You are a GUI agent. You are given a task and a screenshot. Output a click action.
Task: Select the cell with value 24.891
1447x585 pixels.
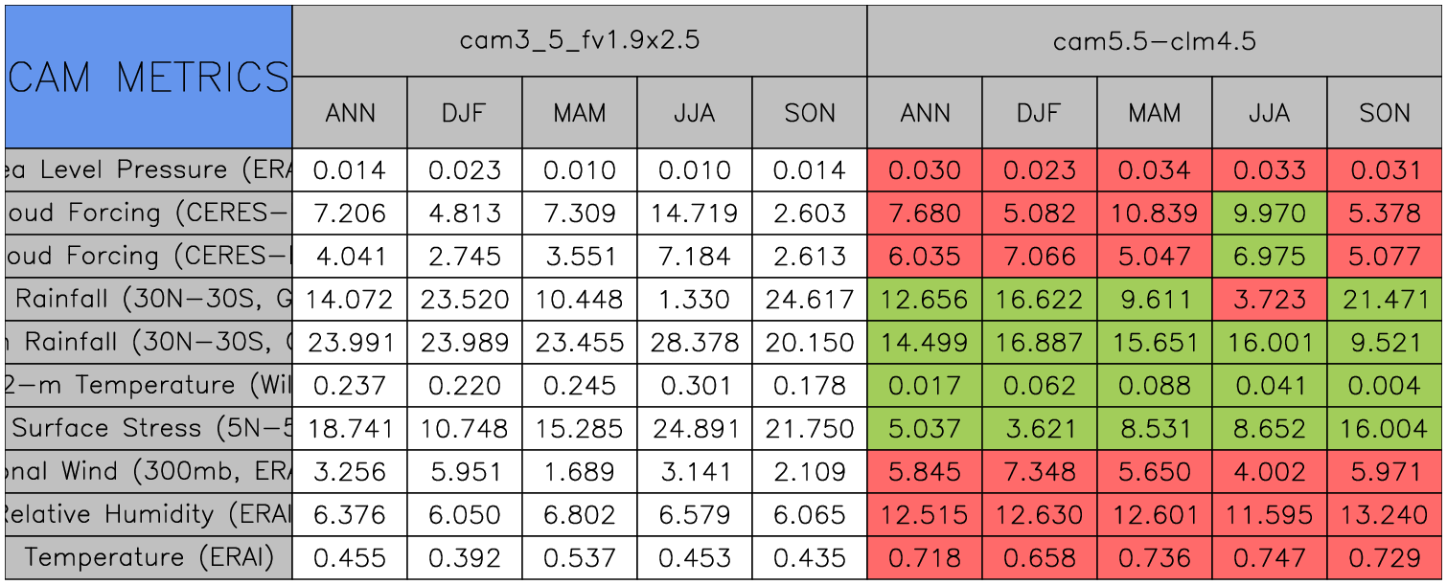click(695, 428)
